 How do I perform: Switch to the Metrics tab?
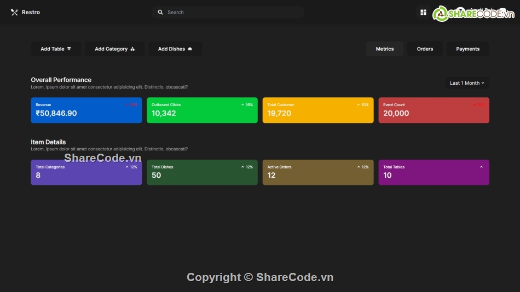coord(384,49)
